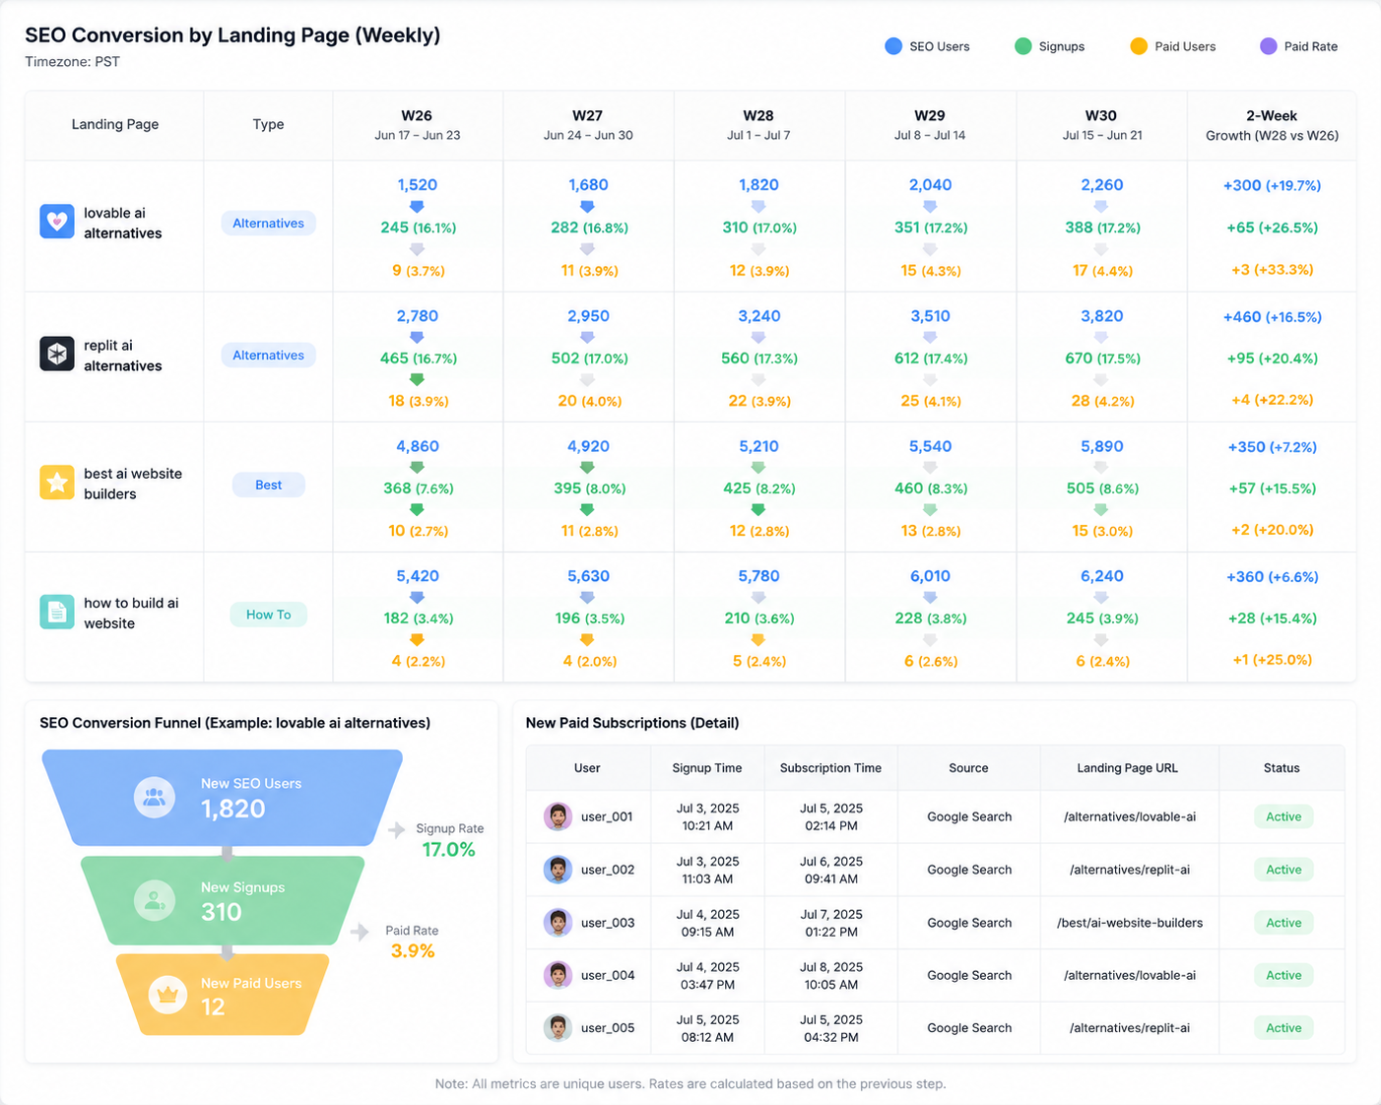The image size is (1381, 1105).
Task: Click the how to build document icon
Action: point(57,612)
